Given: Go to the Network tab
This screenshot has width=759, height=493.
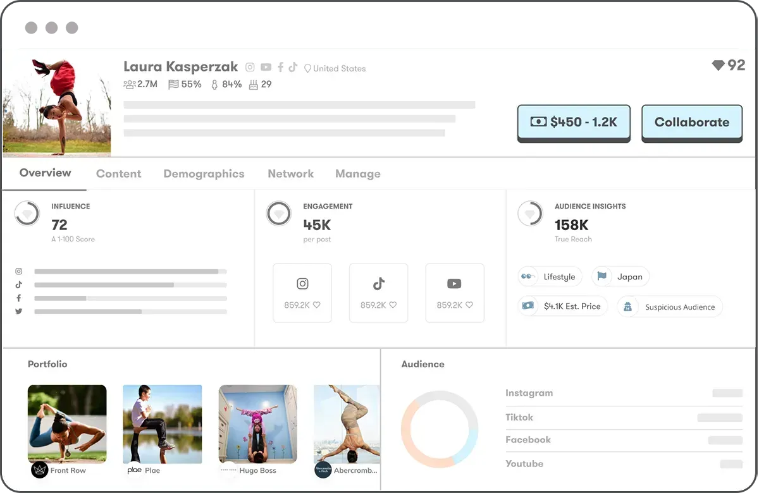Looking at the screenshot, I should click(290, 174).
